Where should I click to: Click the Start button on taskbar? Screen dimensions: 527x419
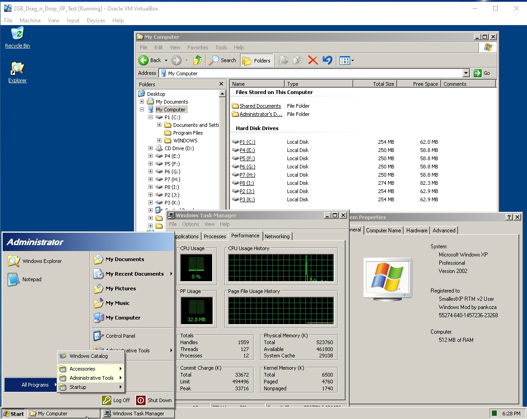[13, 414]
